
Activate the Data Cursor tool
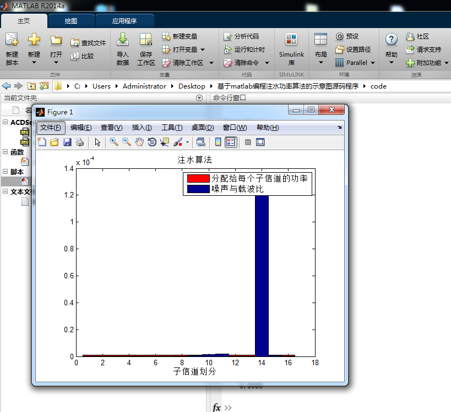click(165, 142)
